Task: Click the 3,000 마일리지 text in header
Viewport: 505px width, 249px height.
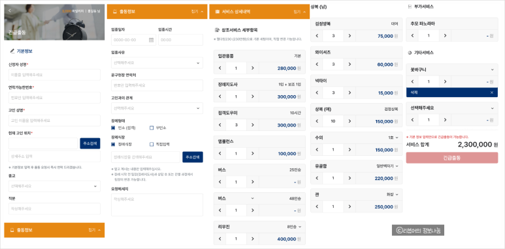Action: click(x=73, y=11)
